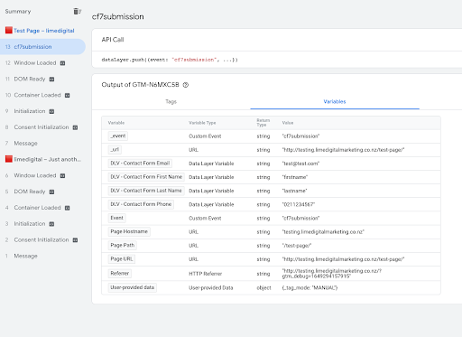Image resolution: width=462 pixels, height=337 pixels.
Task: Click API icon beside Window Loaded 12
Action: (x=62, y=63)
